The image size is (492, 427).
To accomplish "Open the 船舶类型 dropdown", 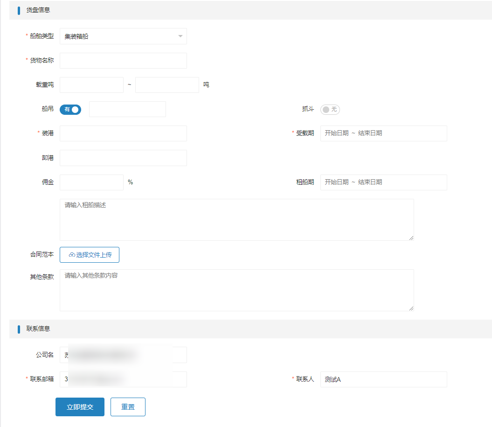I will [x=123, y=36].
